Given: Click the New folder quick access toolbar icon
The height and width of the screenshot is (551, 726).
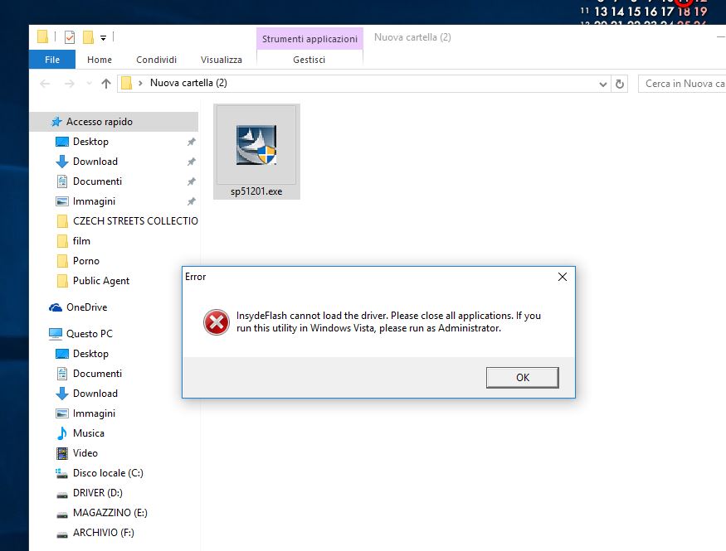Looking at the screenshot, I should (x=88, y=37).
